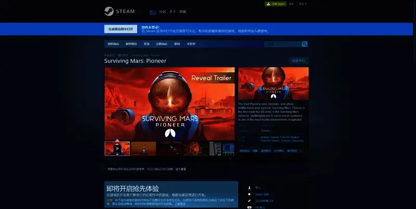416x209 pixels.
Task: Select the second screenshot thumbnail with orange sky
Action: click(x=144, y=149)
